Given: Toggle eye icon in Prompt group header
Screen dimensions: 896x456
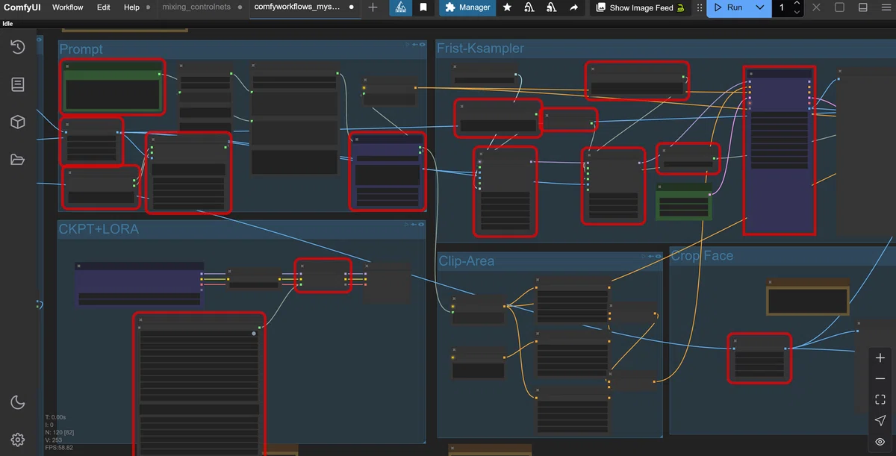Looking at the screenshot, I should tap(423, 44).
